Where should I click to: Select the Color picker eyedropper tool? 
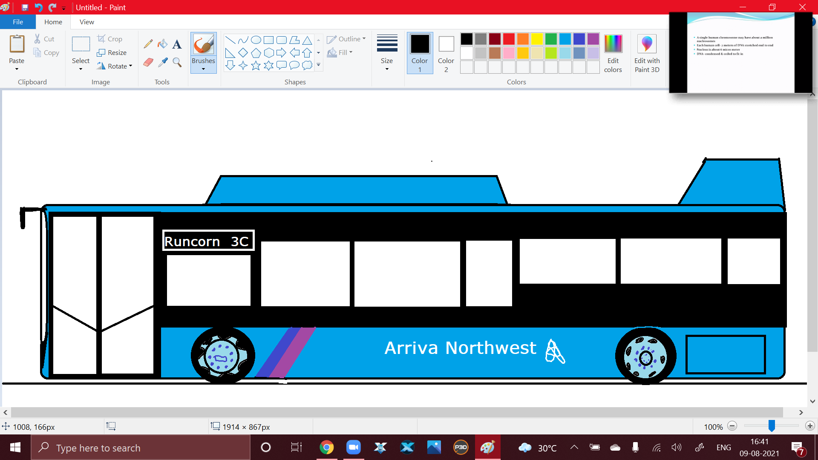pos(162,62)
